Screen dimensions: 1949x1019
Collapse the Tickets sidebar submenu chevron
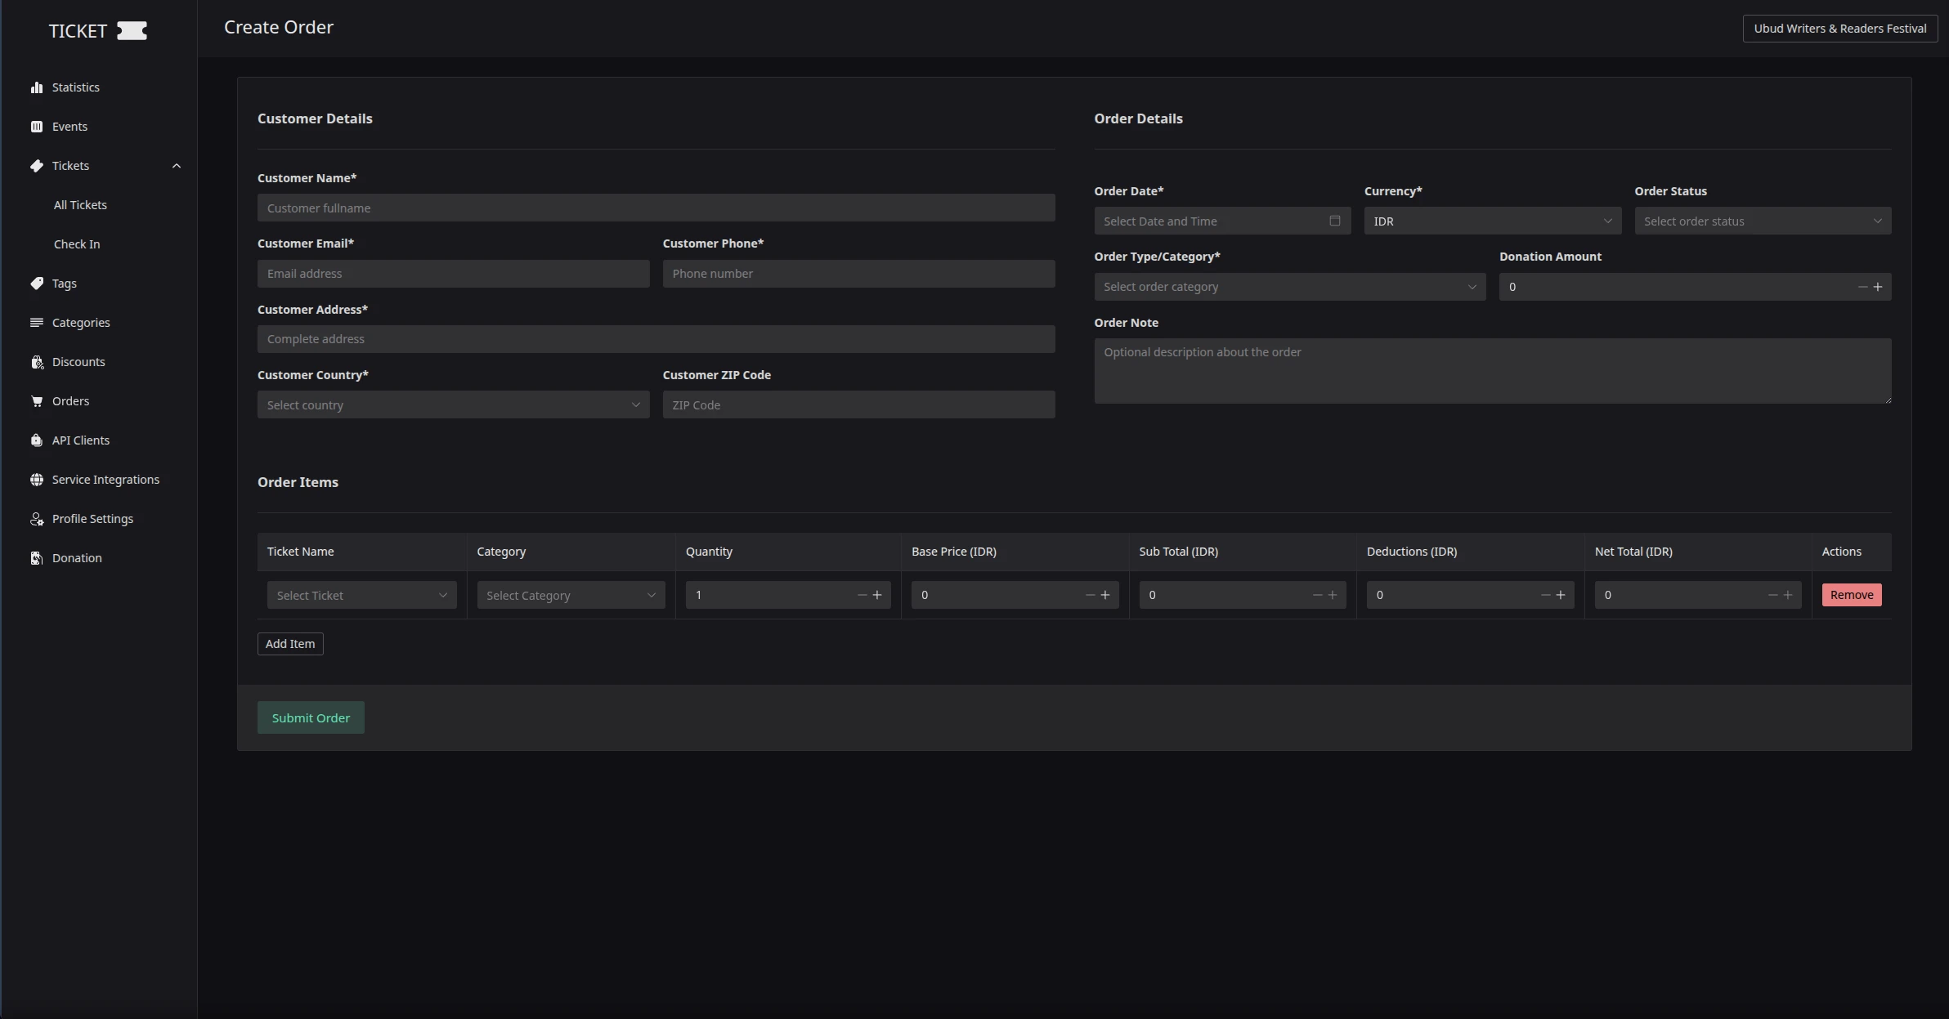click(x=176, y=166)
